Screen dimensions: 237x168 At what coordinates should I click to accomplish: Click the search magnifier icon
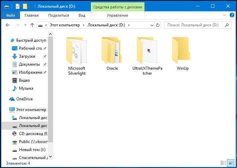click(x=227, y=25)
